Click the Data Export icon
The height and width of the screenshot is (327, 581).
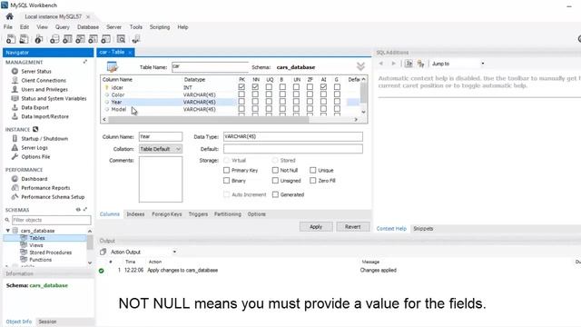[x=15, y=107]
